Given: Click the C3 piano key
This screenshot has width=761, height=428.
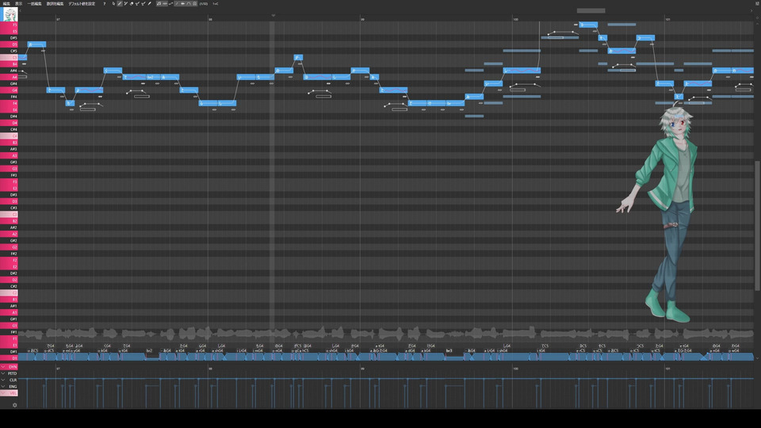Looking at the screenshot, I should [x=9, y=215].
